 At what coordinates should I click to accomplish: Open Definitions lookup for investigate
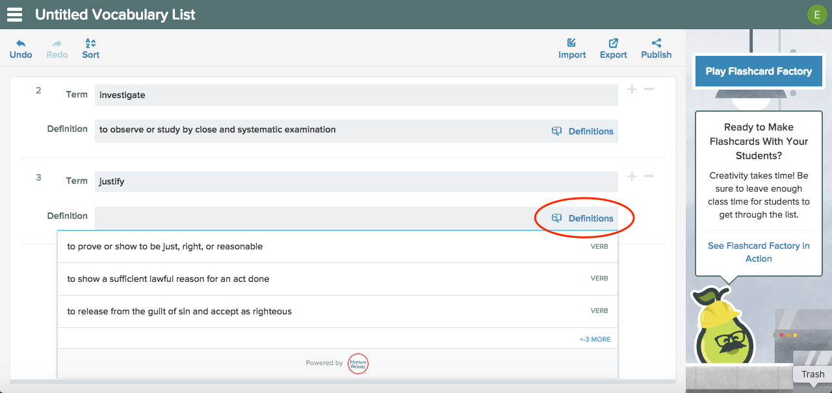coord(583,131)
